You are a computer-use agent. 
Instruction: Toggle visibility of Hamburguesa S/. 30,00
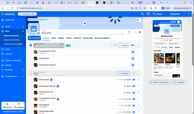(134, 80)
